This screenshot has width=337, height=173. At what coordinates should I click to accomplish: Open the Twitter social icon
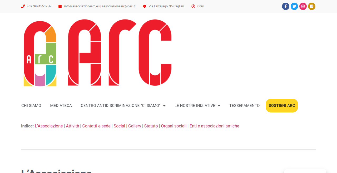[x=294, y=6]
